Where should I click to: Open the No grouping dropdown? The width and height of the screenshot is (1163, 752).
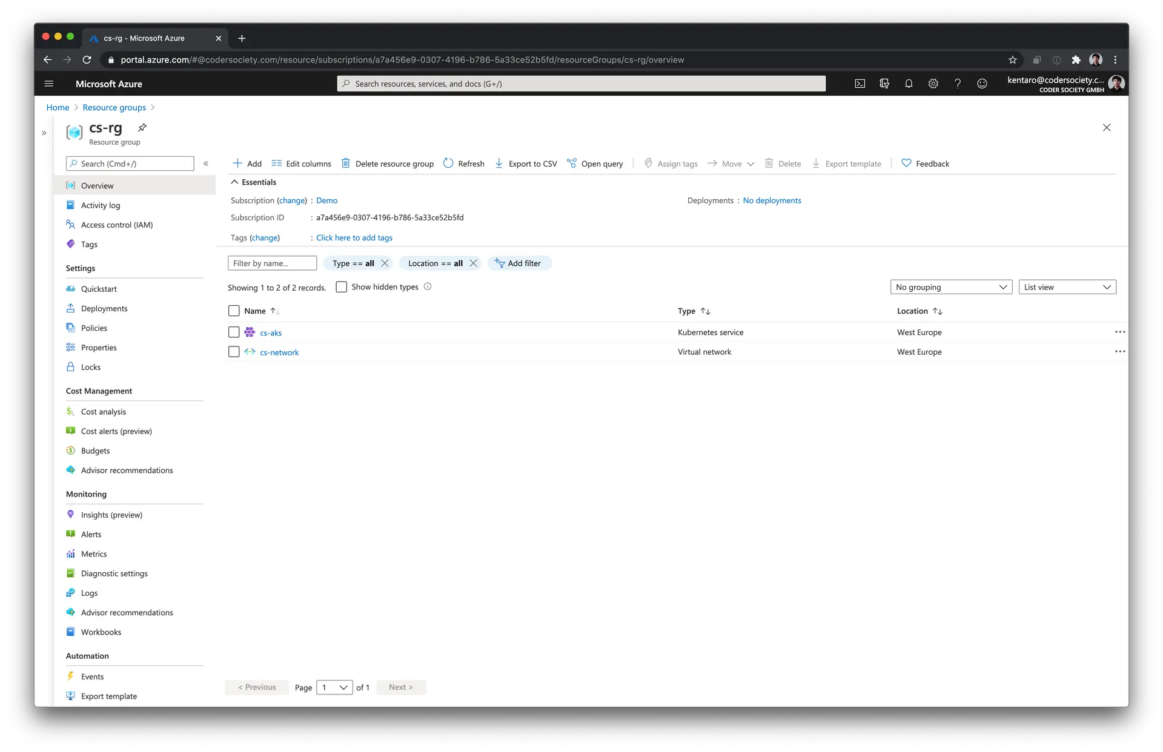tap(950, 286)
